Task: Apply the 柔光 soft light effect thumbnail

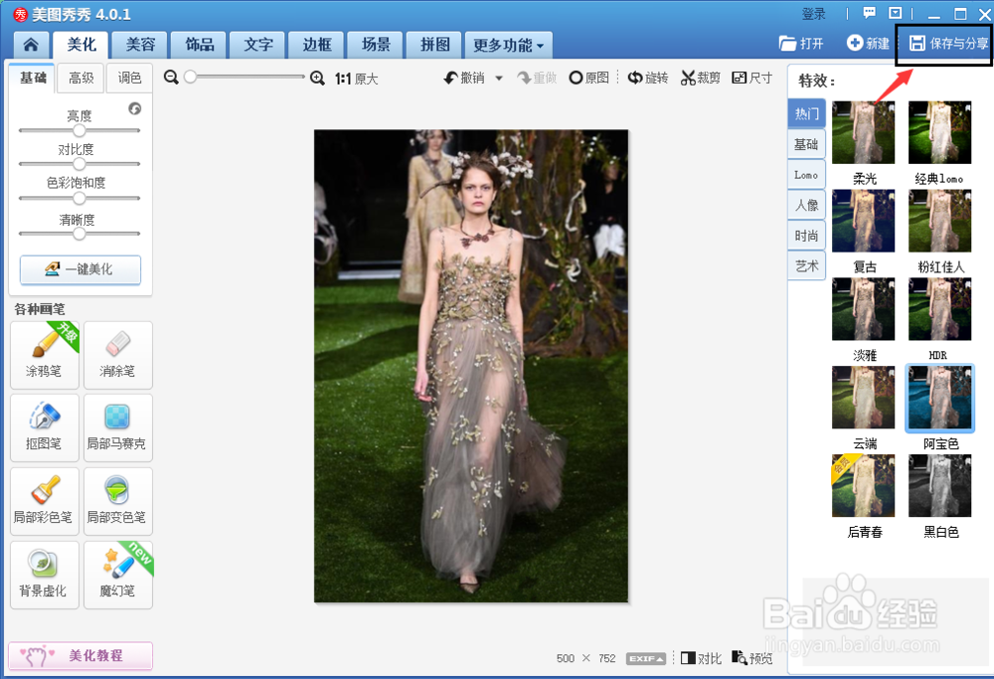Action: coord(864,132)
